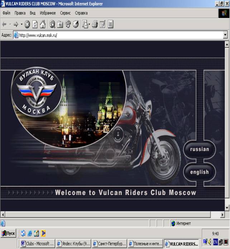The height and width of the screenshot is (249, 230).
Task: Switch to Clubs - Microsoft taskbar window
Action: pyautogui.click(x=38, y=244)
